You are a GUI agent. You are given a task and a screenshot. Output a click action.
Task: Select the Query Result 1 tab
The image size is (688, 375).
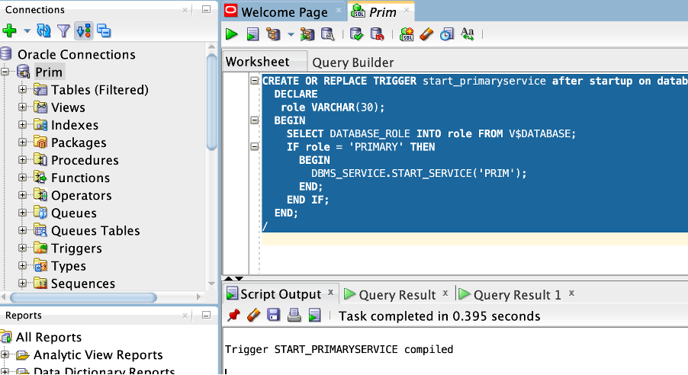[516, 294]
